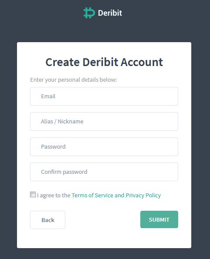This screenshot has height=259, width=210.
Task: Click the word 'Create' in the heading
Action: point(63,62)
